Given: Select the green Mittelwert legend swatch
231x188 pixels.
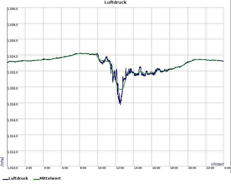Looking at the screenshot, I should [x=37, y=179].
